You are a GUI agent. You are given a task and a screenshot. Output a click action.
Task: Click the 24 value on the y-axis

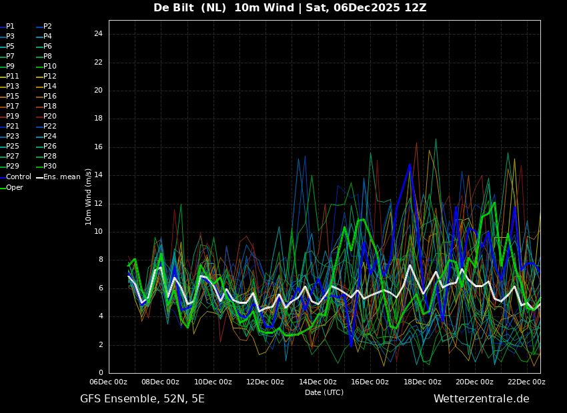(97, 34)
